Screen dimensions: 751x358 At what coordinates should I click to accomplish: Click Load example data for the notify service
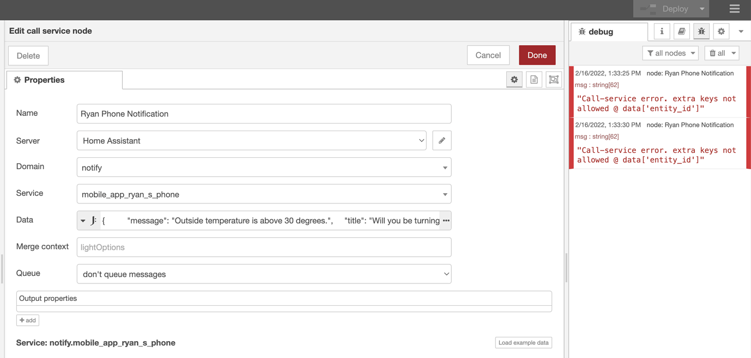point(523,342)
